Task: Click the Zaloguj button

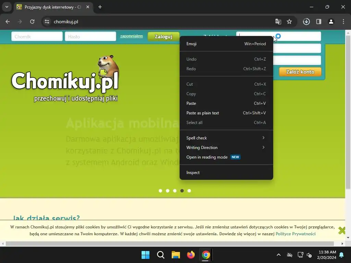Action: click(x=164, y=36)
